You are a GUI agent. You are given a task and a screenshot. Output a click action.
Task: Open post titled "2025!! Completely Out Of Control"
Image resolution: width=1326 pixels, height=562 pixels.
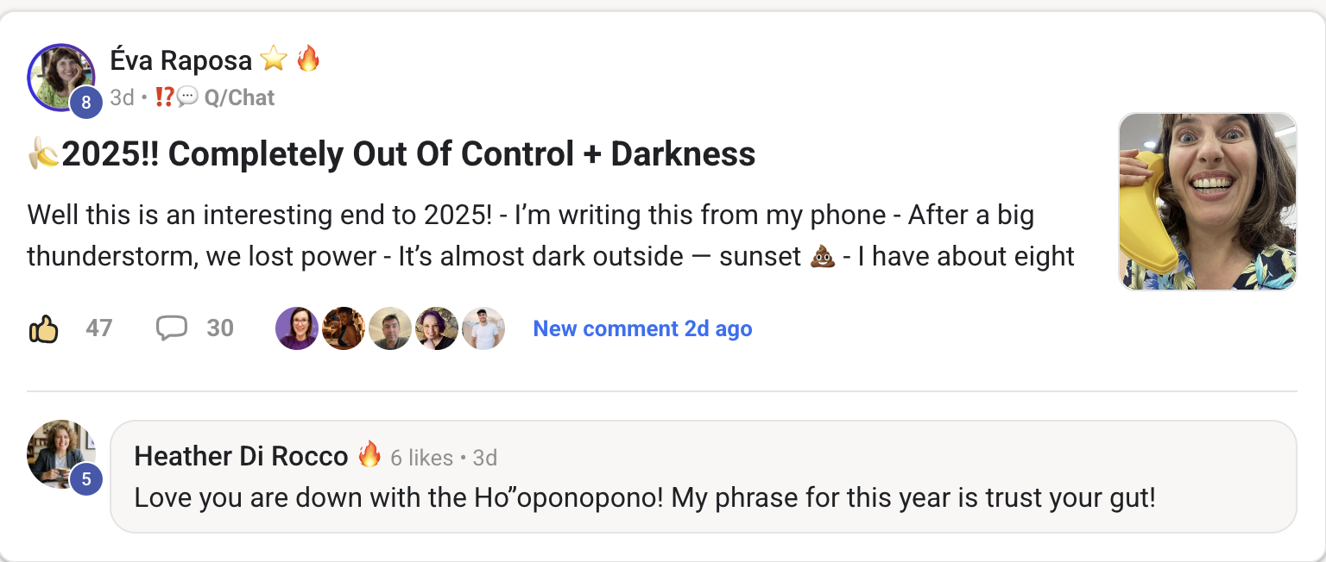(408, 154)
